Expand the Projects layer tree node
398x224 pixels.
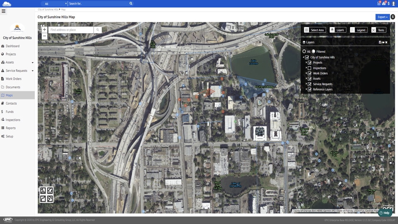coord(306,63)
